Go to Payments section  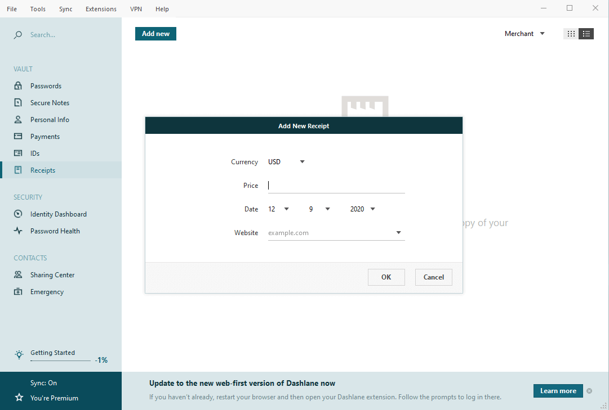(x=45, y=137)
